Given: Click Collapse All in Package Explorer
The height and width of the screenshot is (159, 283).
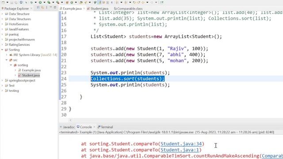Looking at the screenshot, I should (38, 8).
